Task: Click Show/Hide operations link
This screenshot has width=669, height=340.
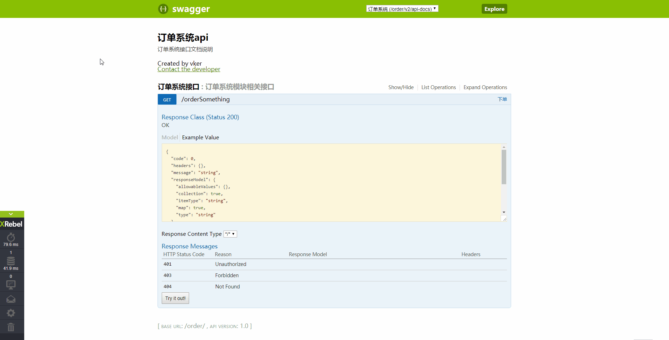Action: [401, 87]
